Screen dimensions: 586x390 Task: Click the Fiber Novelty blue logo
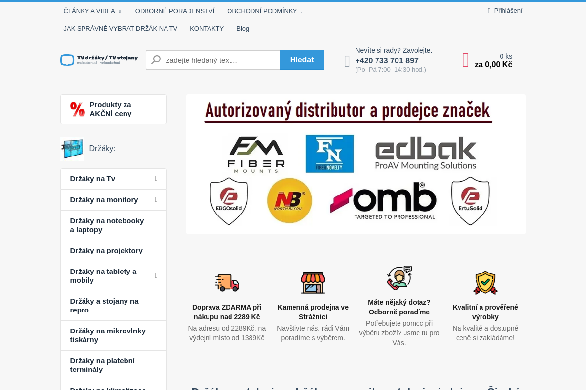[330, 154]
